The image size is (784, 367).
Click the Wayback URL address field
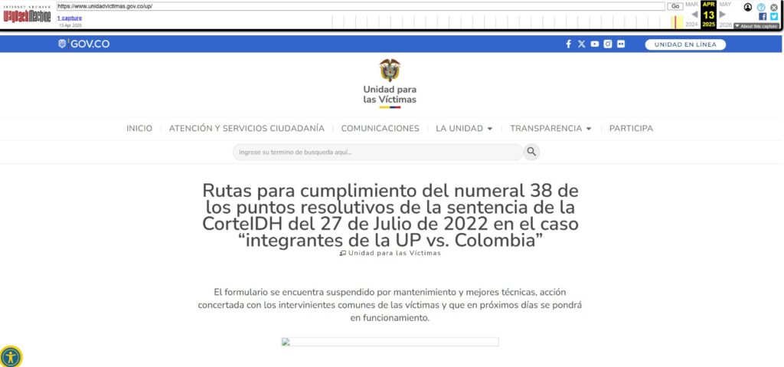point(361,6)
